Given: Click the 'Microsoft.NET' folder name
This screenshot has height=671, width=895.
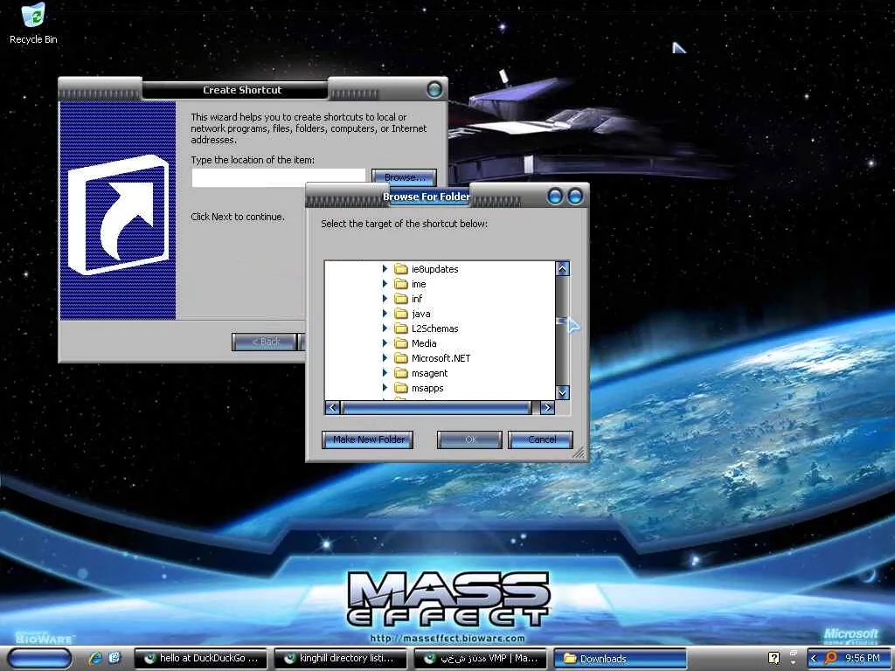Looking at the screenshot, I should (441, 357).
